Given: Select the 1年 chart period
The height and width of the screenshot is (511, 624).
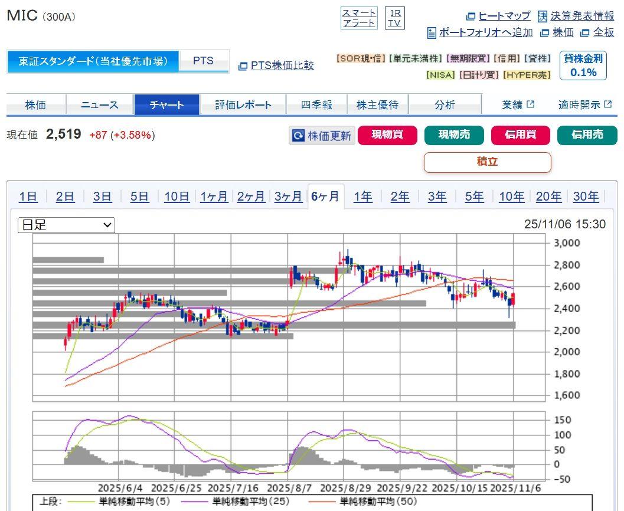Looking at the screenshot, I should (x=363, y=196).
